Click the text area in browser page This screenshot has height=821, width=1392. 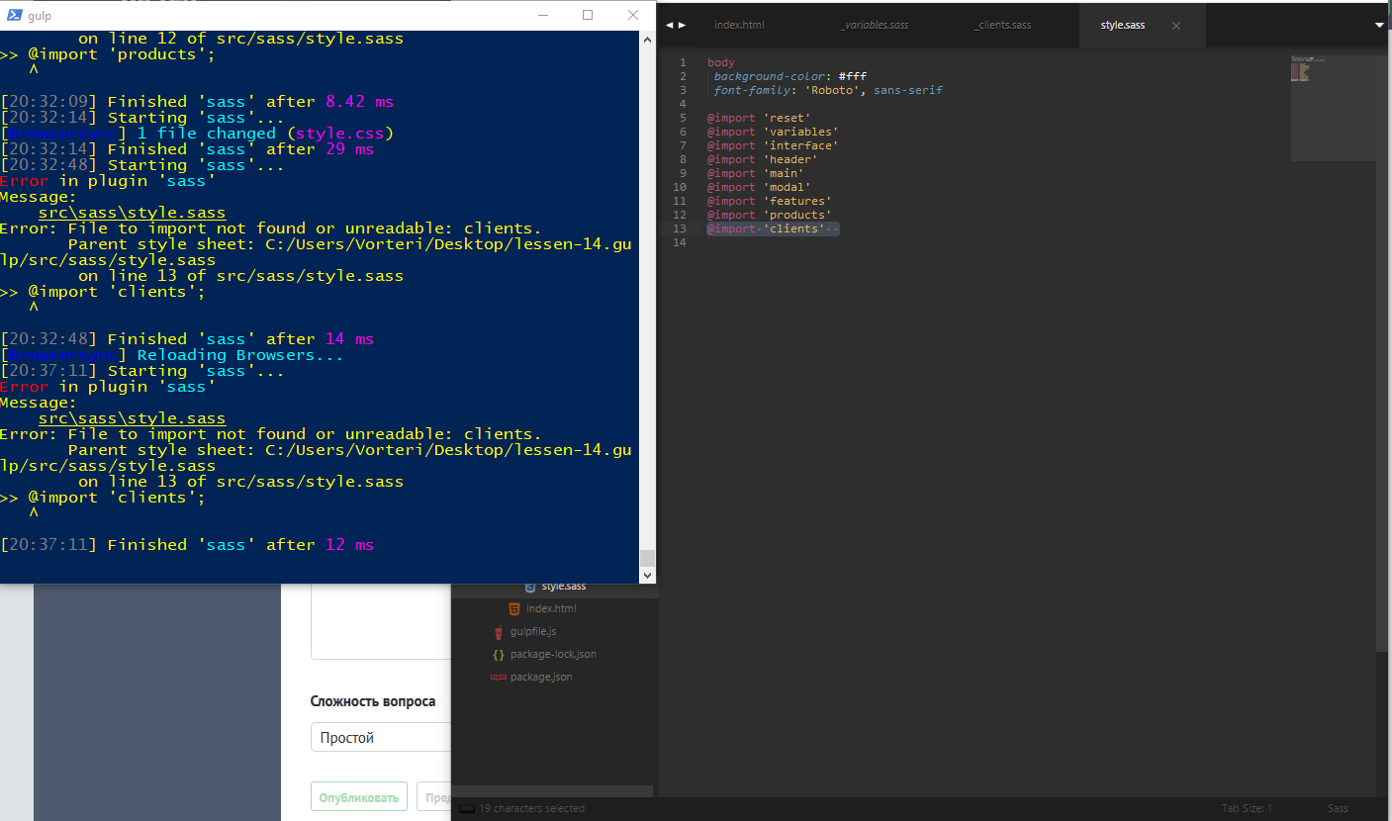click(381, 621)
